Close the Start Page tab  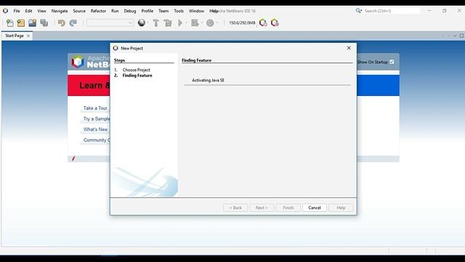28,36
